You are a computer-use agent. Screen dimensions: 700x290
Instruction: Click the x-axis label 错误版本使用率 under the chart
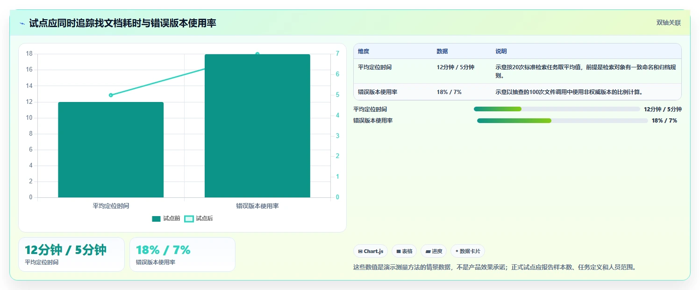pyautogui.click(x=257, y=206)
